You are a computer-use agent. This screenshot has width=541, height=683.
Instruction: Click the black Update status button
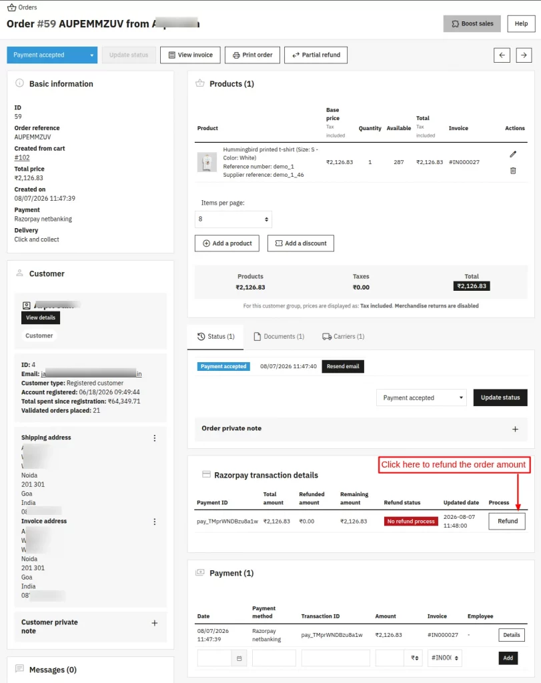pos(500,398)
